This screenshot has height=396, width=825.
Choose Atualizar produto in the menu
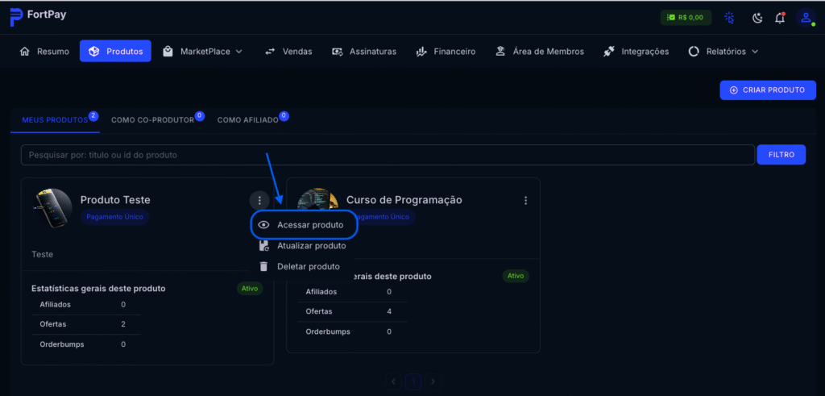310,246
